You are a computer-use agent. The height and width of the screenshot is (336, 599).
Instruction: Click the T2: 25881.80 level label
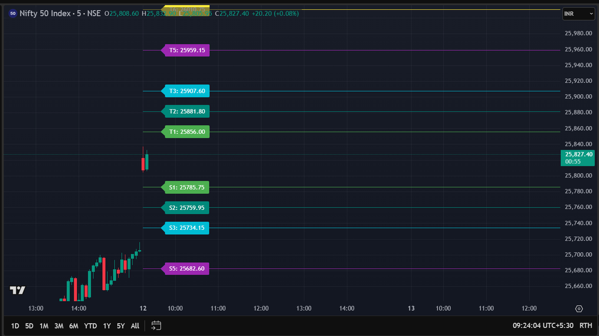[x=186, y=112]
